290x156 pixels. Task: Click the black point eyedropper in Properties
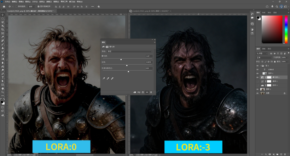click(104, 78)
